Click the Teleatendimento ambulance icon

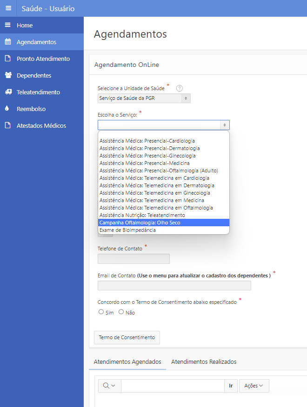(7, 92)
